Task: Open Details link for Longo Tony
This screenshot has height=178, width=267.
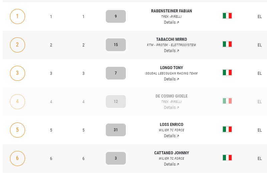Action: [x=172, y=79]
